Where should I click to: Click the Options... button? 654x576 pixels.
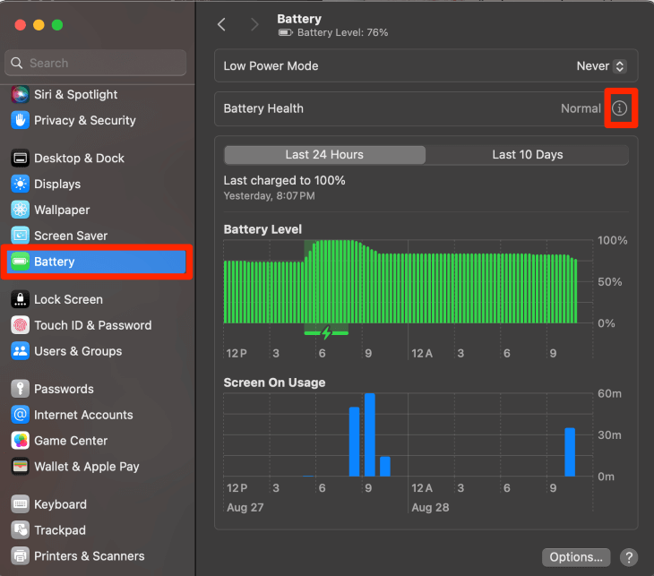coord(576,557)
